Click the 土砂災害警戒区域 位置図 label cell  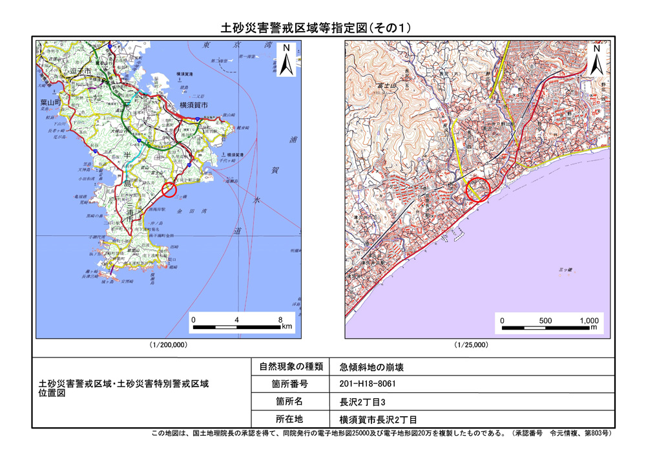123,388
